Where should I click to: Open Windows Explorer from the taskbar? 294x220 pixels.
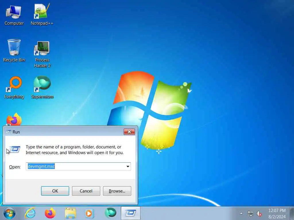pyautogui.click(x=71, y=213)
